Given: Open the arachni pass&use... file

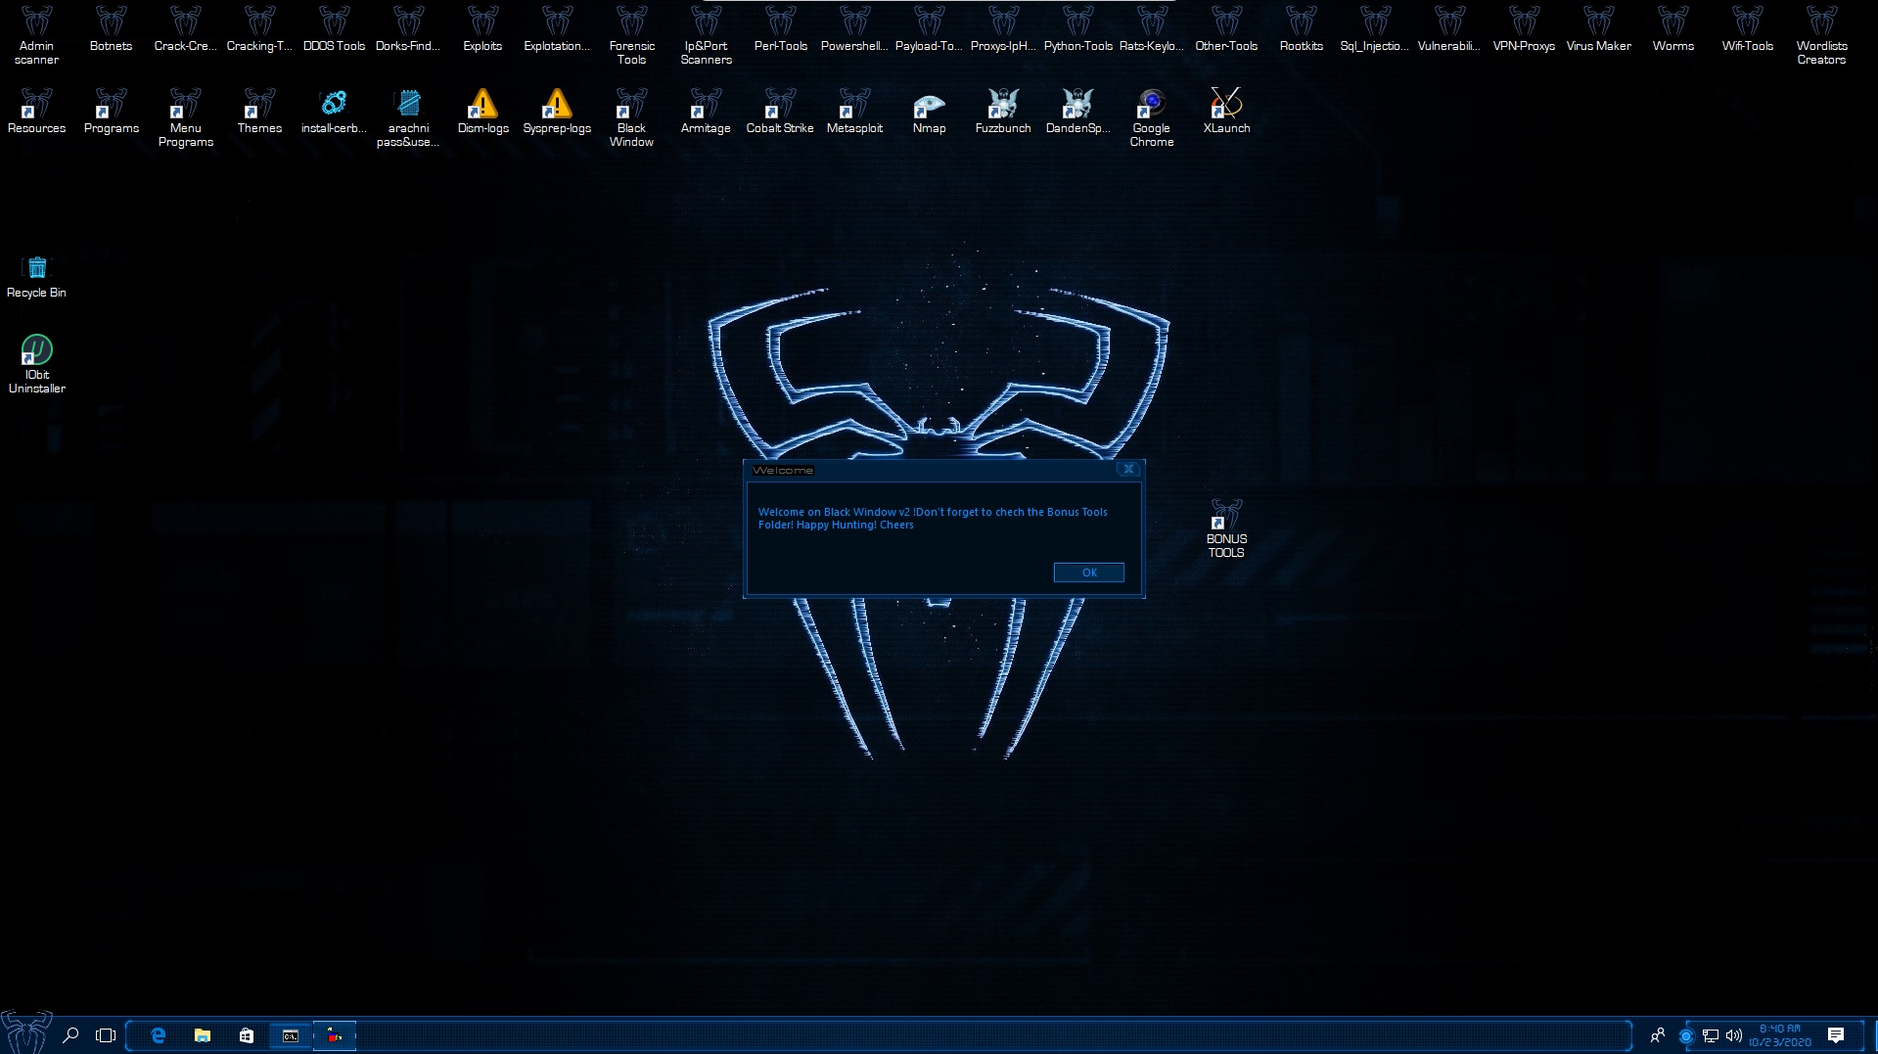Looking at the screenshot, I should click(408, 118).
